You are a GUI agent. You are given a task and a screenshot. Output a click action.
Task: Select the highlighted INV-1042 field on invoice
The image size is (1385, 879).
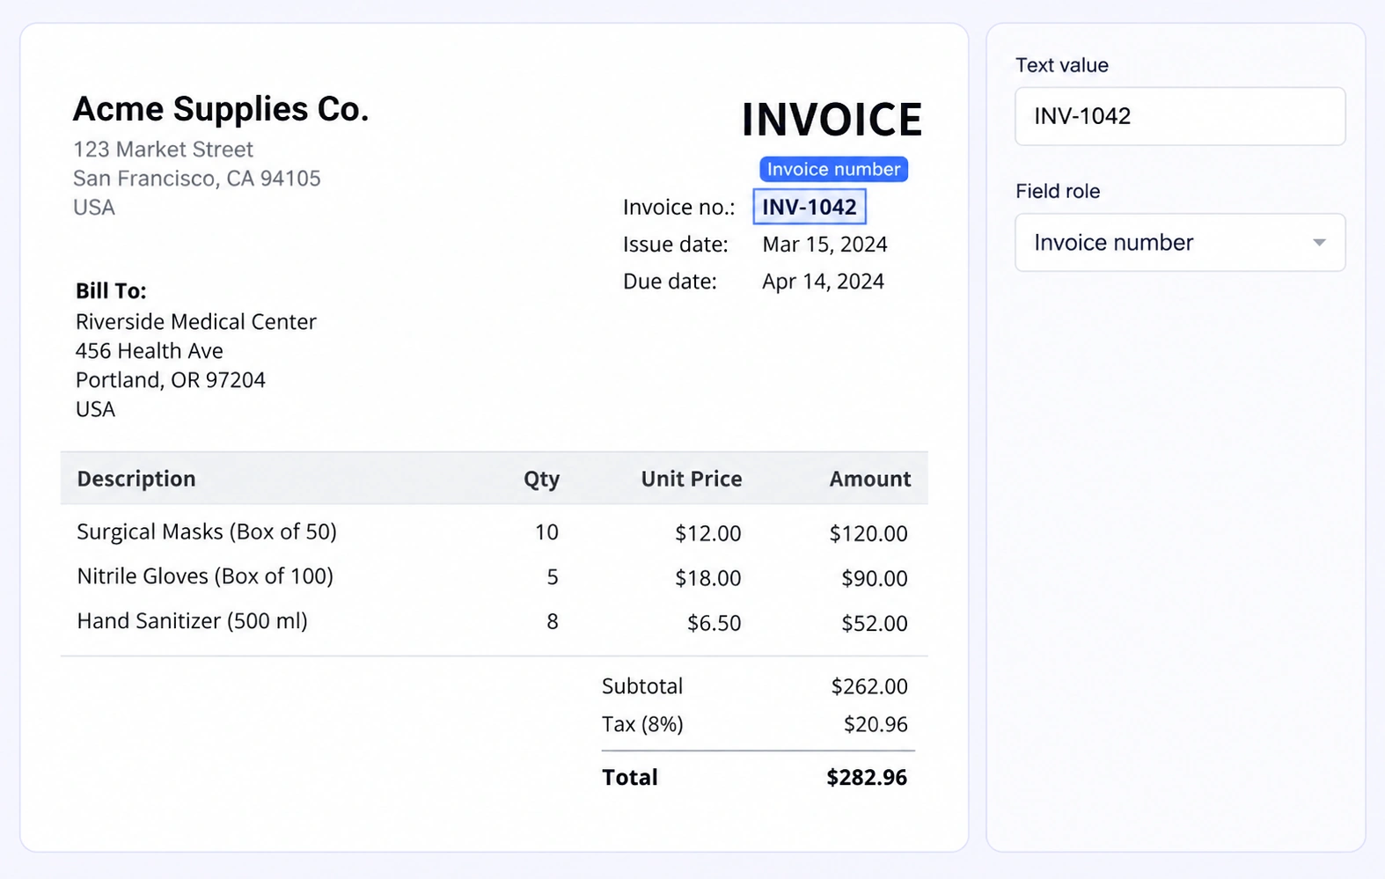click(810, 207)
